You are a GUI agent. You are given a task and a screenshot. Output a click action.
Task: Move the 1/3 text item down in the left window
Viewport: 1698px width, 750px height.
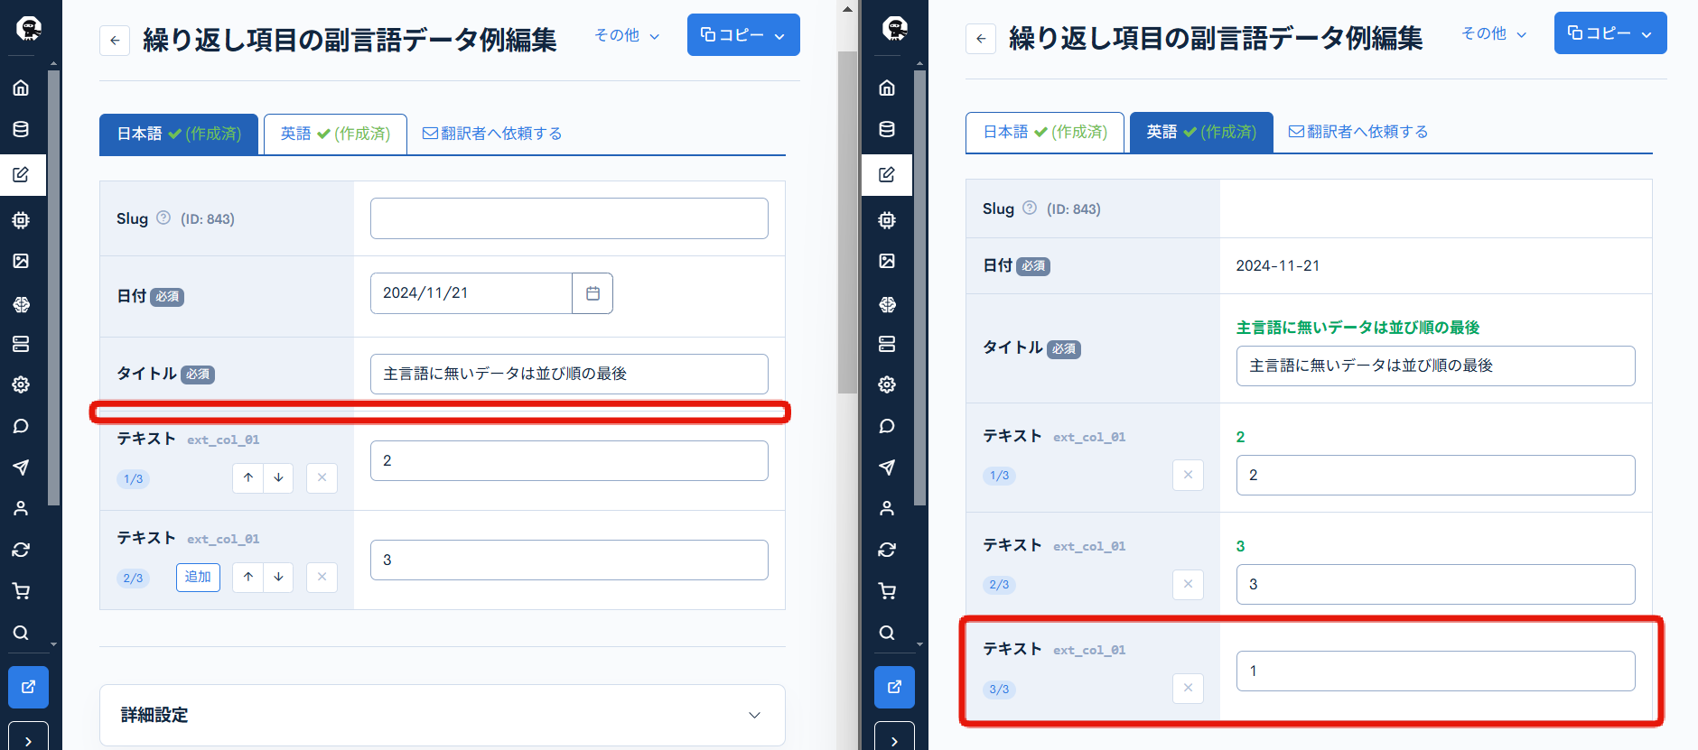coord(278,477)
